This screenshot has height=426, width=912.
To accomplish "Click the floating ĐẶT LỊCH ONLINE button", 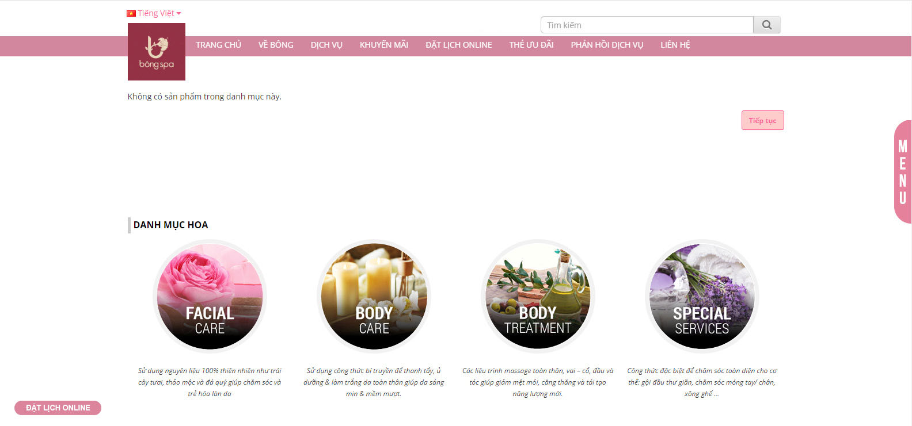I will click(58, 408).
